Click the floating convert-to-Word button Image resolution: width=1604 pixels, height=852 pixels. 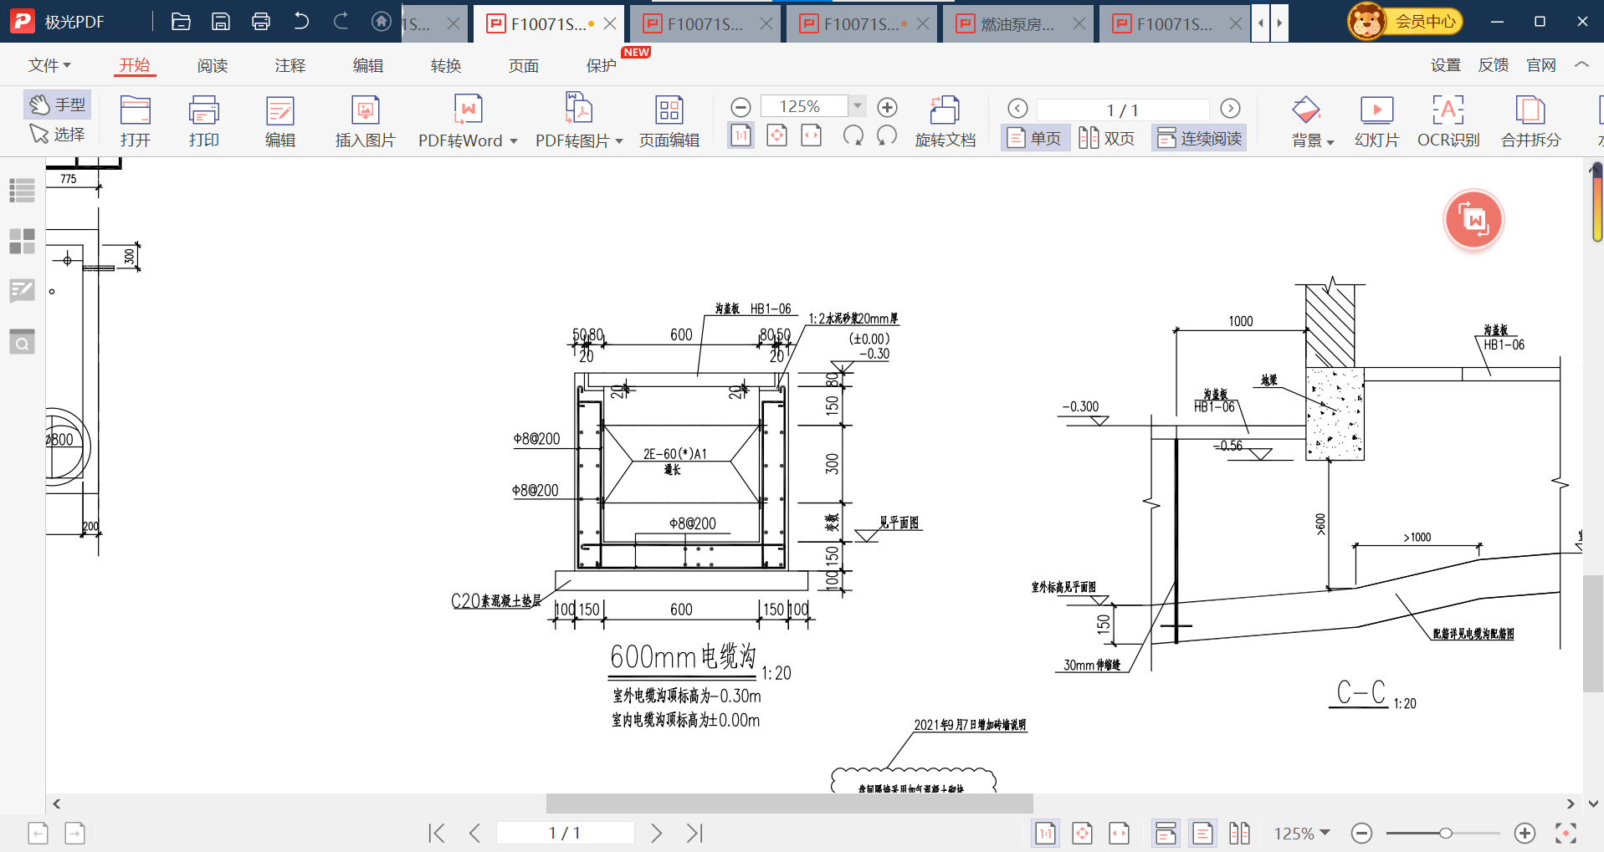click(x=1473, y=220)
